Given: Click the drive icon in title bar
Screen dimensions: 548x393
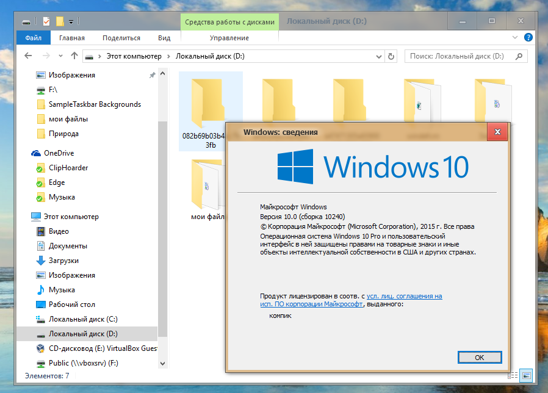Looking at the screenshot, I should [26, 22].
